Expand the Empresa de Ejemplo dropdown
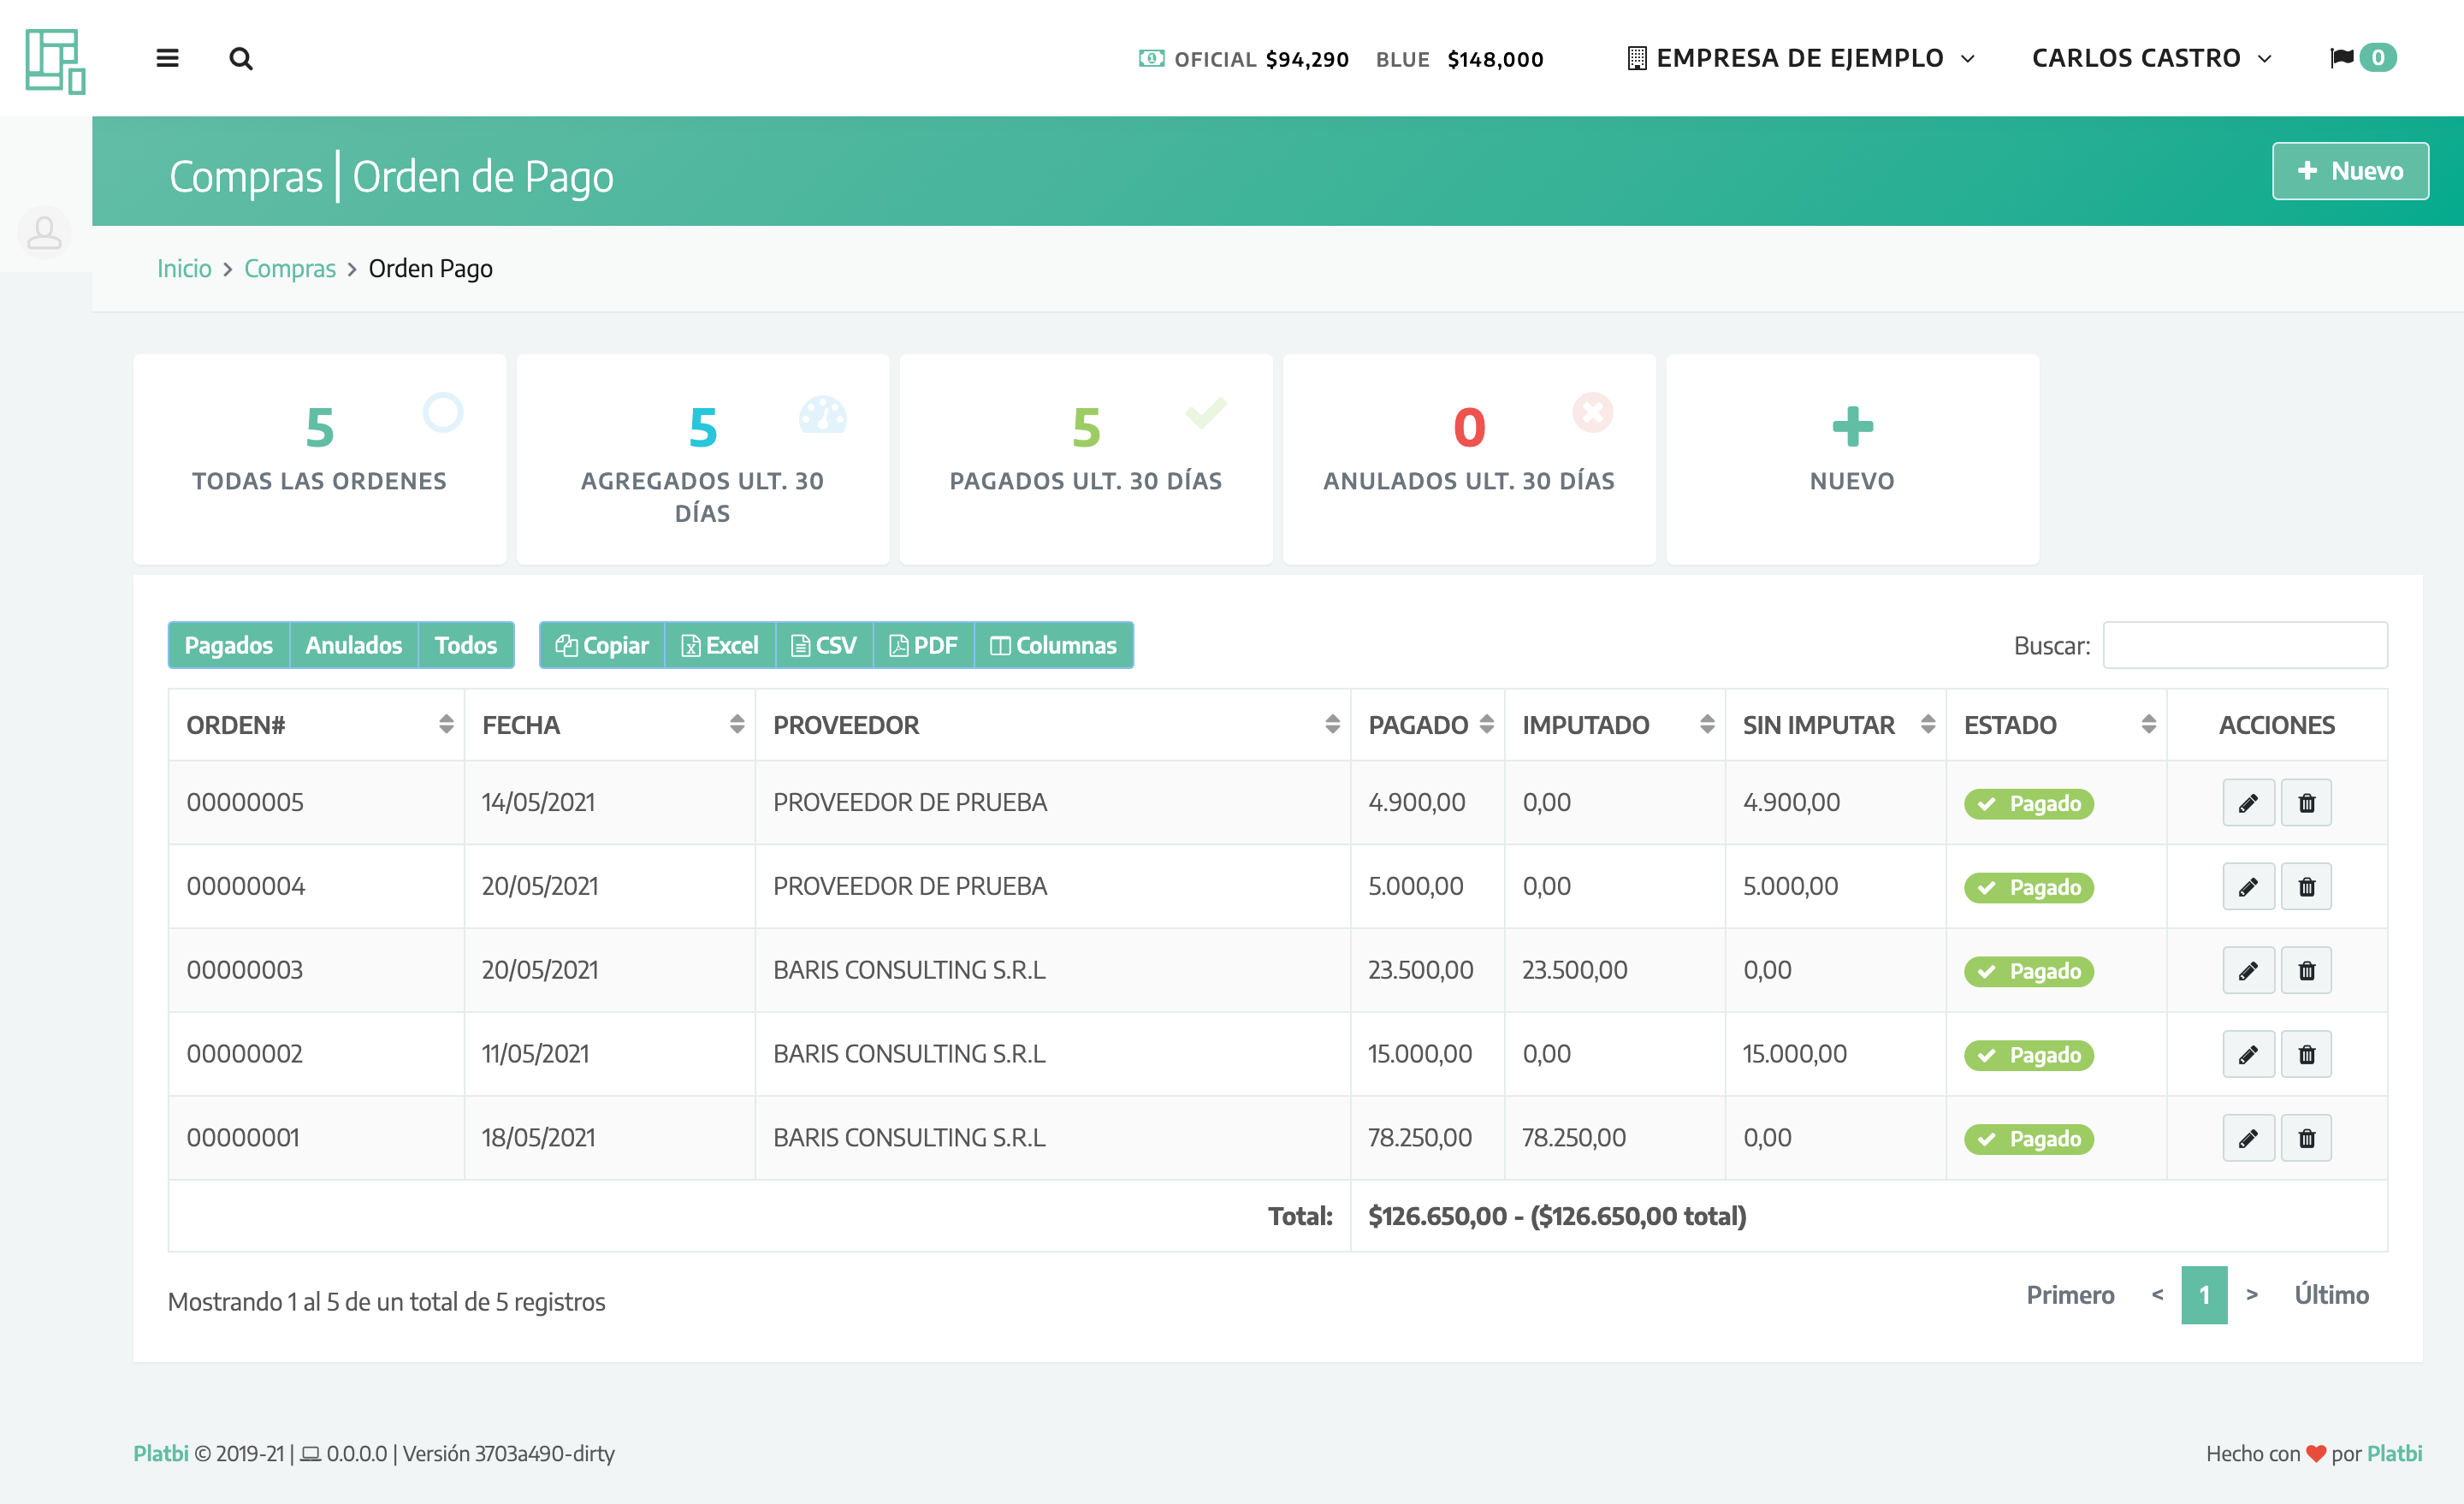The height and width of the screenshot is (1504, 2464). coord(1801,58)
